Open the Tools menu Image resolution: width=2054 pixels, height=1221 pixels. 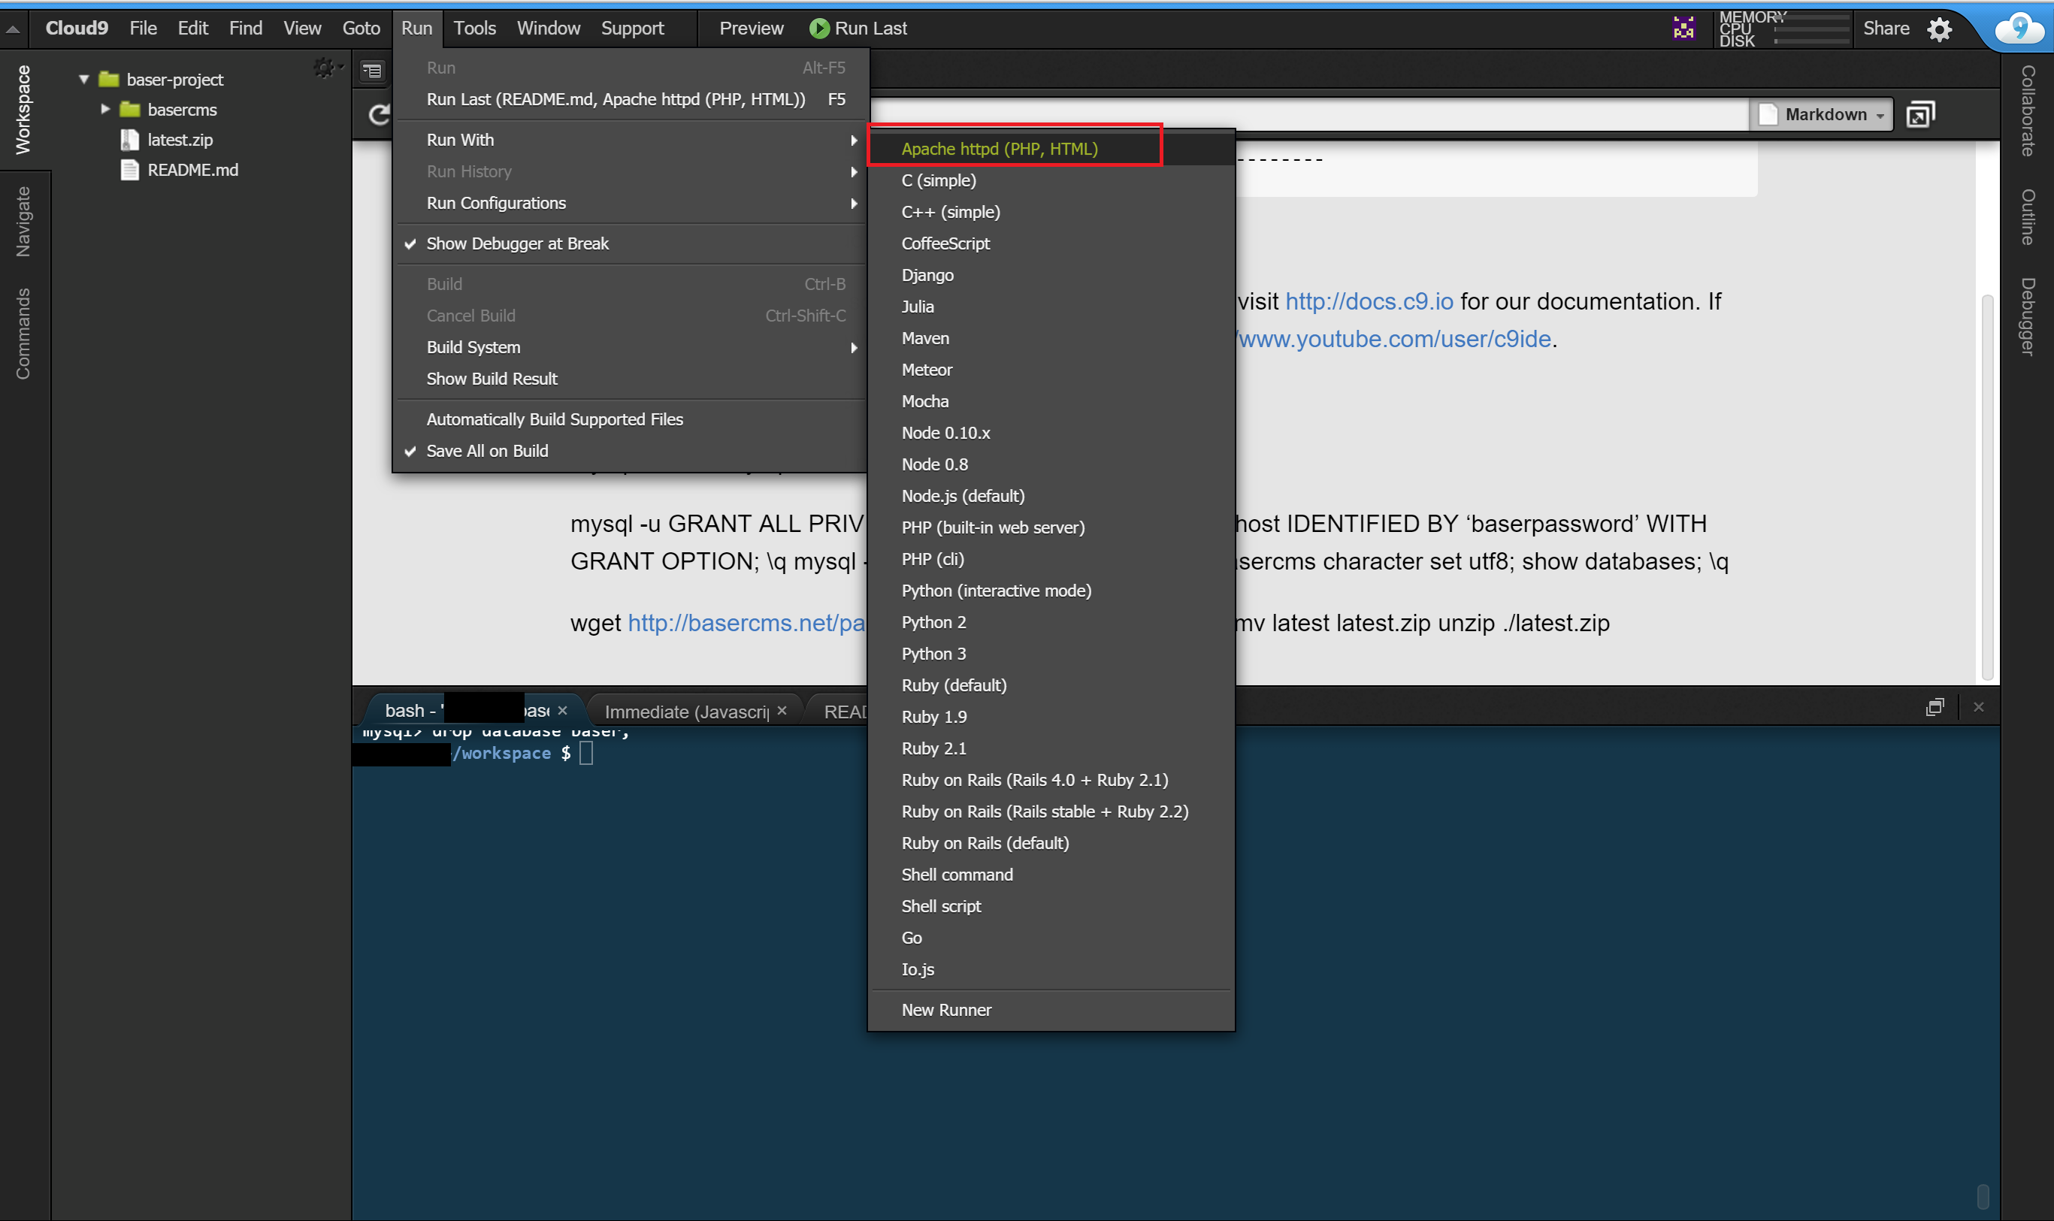(x=475, y=29)
